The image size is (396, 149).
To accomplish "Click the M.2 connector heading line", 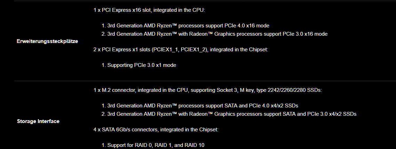I will pos(208,90).
